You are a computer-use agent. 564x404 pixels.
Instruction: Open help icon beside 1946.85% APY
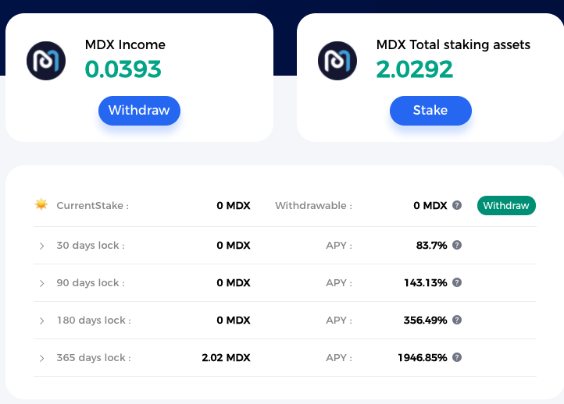[x=457, y=357]
